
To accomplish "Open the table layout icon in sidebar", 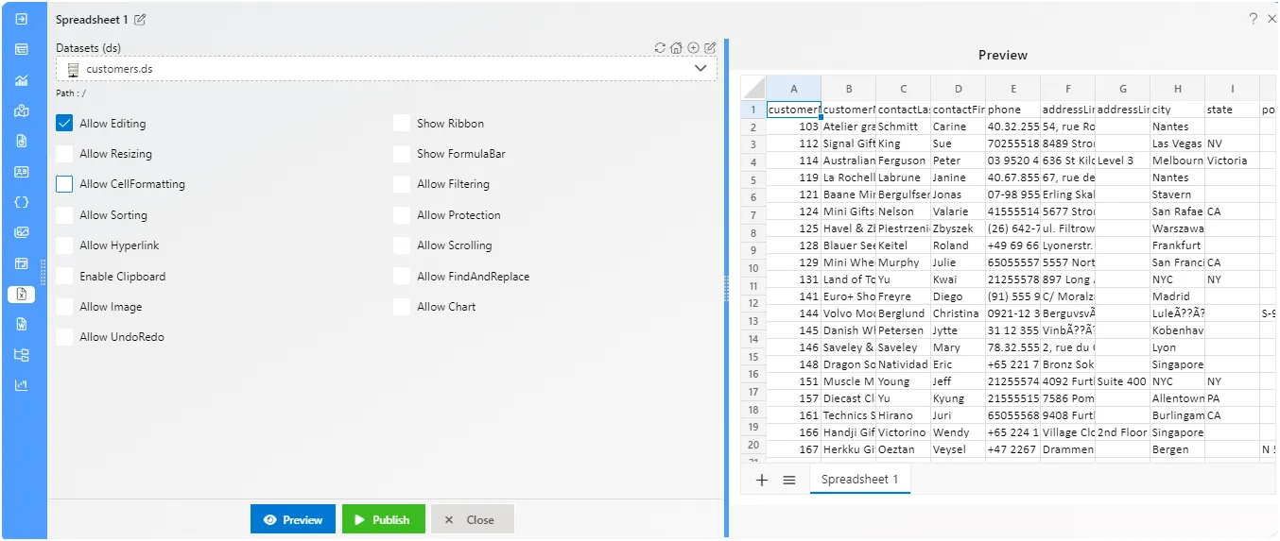I will [x=22, y=263].
